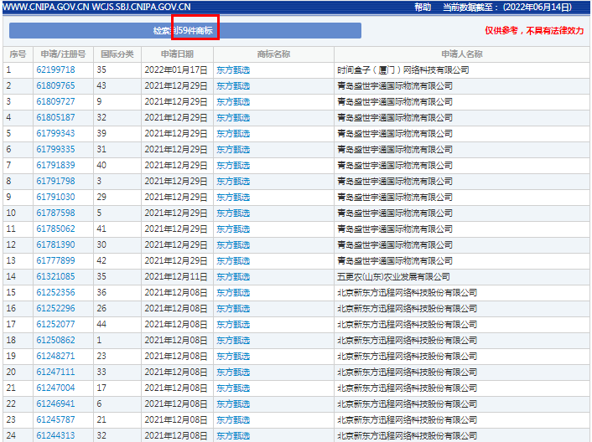Select 青岛盛世宇通国际物流有限公司 in row 13
Screen dimensions: 592x442
click(395, 260)
